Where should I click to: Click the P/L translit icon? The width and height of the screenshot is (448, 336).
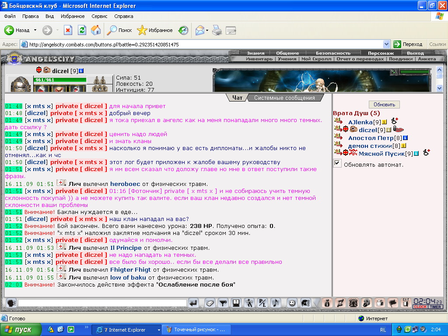(262, 303)
